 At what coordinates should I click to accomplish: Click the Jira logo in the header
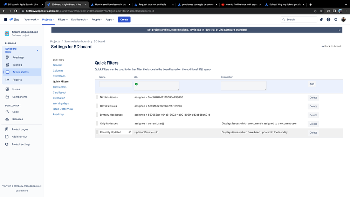(x=14, y=19)
